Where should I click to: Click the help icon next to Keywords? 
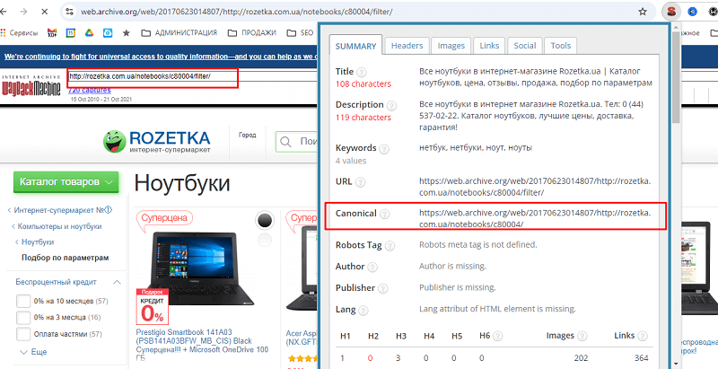(384, 149)
